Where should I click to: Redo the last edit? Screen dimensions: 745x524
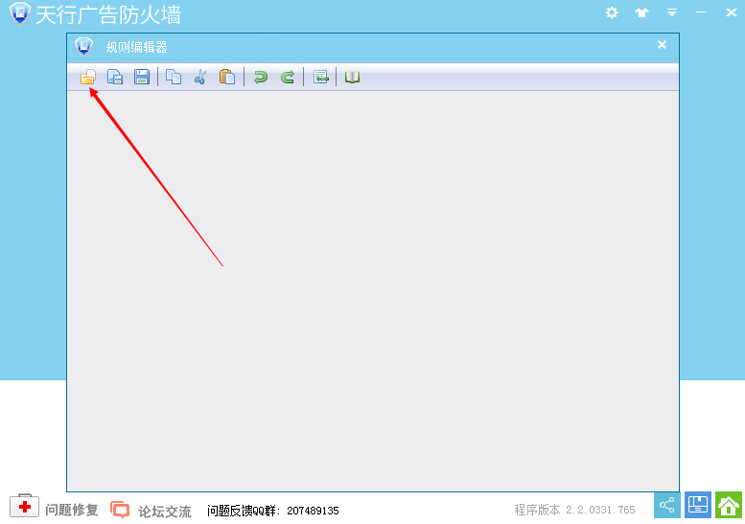click(288, 77)
